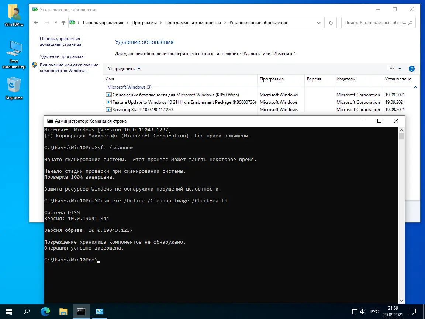Screen dimensions: 425x319
Task: Open the notification center icon
Action: coord(412,311)
